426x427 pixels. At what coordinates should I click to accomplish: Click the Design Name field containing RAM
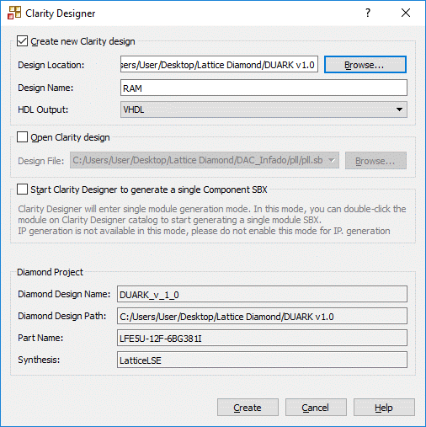264,88
